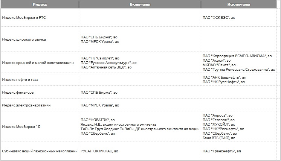Viewport: 281px width, 161px height.
Task: Click the Индекс финансов row label
Action: 18,93
